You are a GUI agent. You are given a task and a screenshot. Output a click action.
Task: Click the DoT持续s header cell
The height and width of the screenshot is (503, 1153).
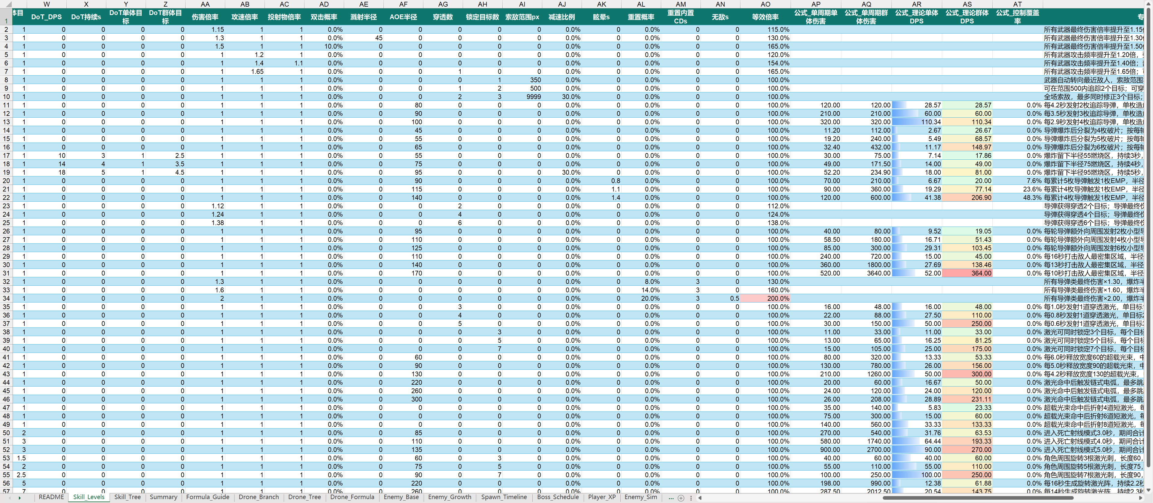pos(86,17)
